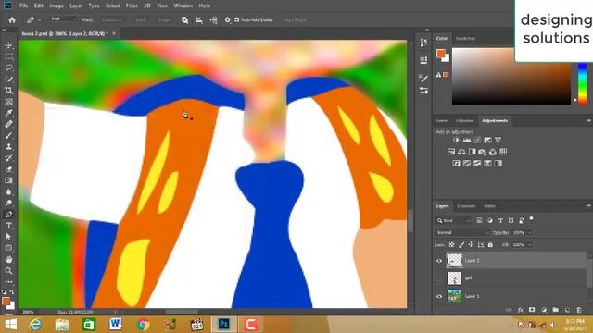
Task: Select the Gradient tool
Action: pos(8,180)
